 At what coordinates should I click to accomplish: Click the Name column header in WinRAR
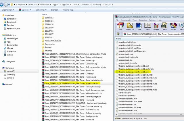119,39
